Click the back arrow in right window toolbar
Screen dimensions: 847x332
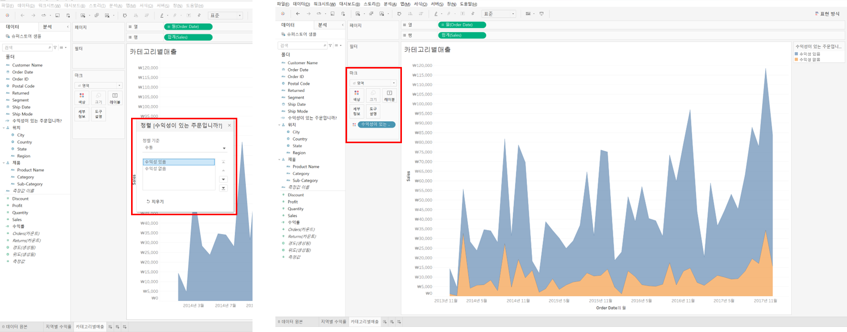(298, 14)
